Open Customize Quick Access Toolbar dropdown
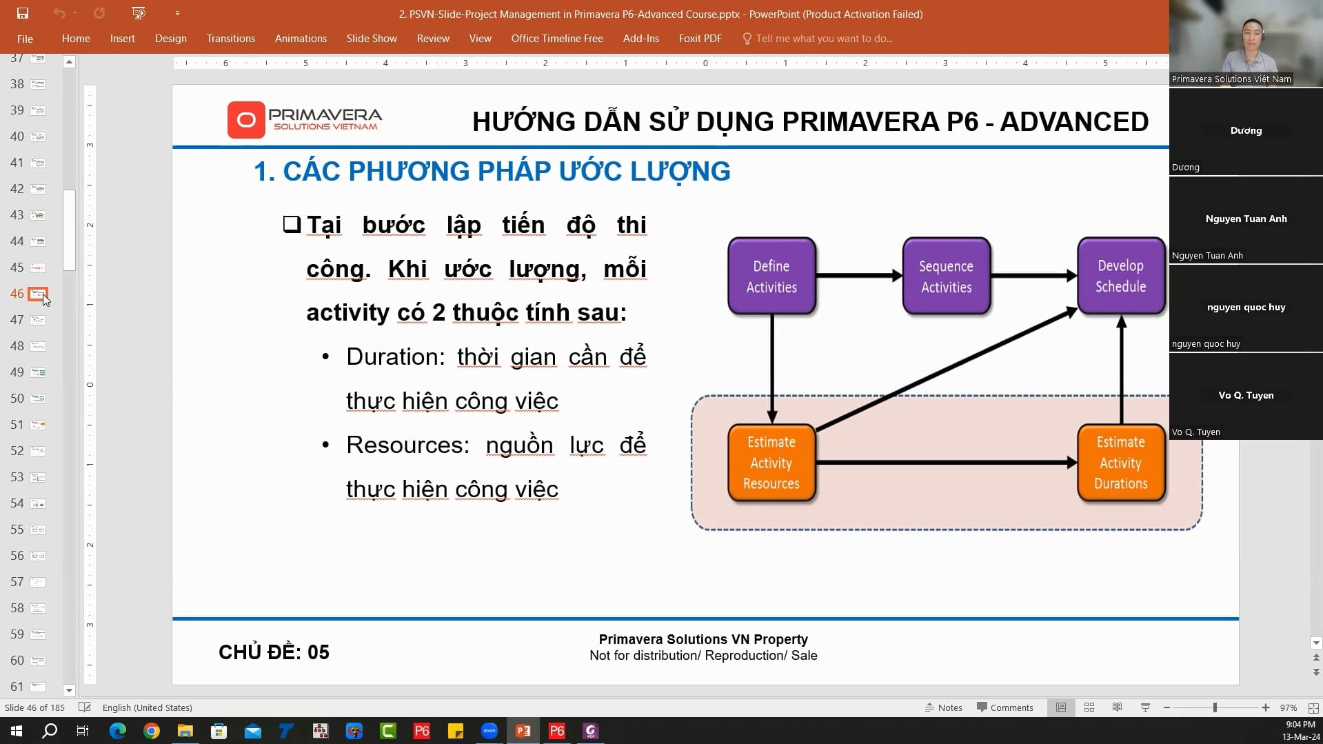This screenshot has height=744, width=1323. pyautogui.click(x=177, y=12)
